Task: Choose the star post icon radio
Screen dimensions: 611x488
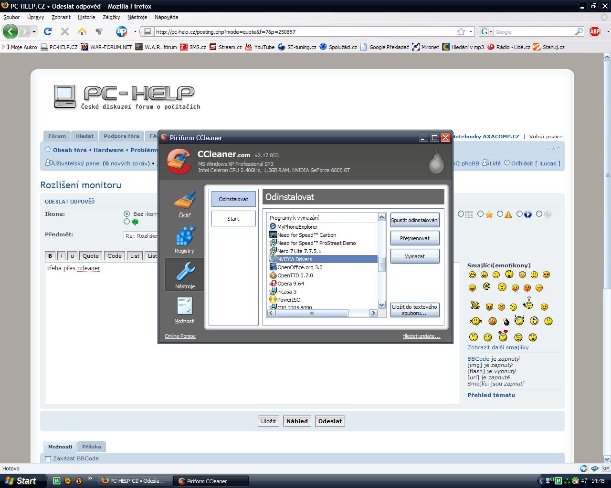Action: click(480, 214)
